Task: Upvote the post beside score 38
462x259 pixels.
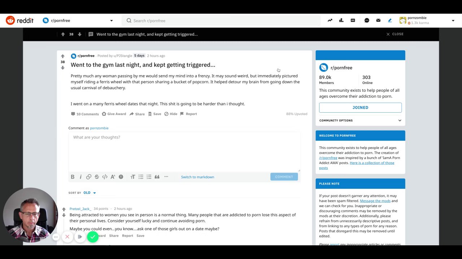Action: point(63,56)
